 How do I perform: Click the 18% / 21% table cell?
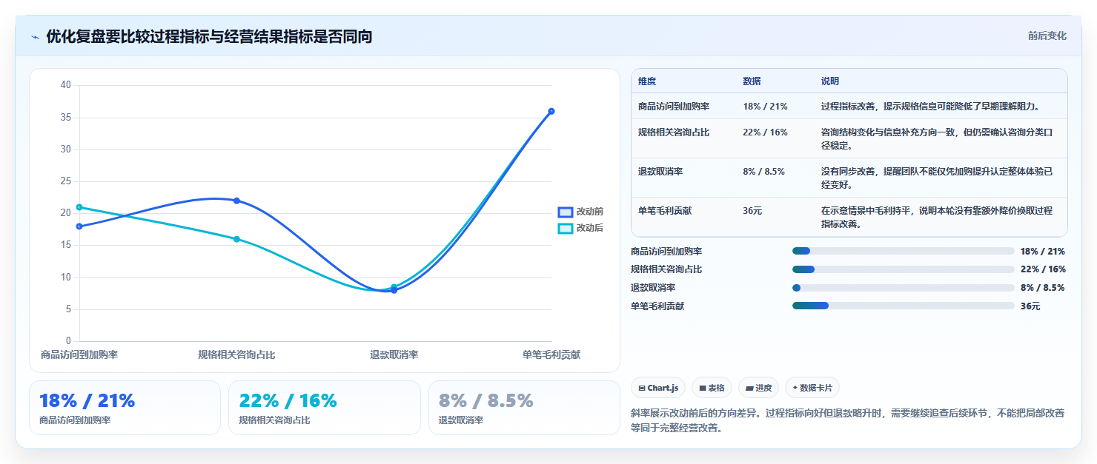[x=765, y=107]
